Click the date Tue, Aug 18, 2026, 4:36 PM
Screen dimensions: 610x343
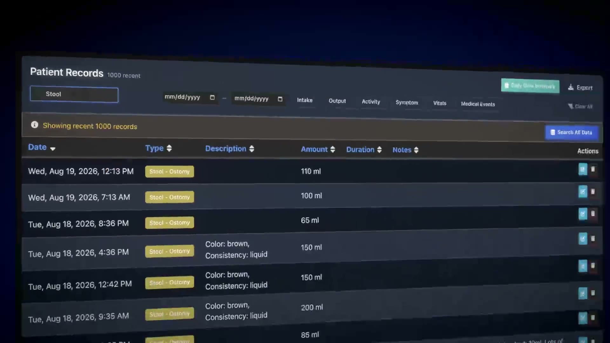78,253
